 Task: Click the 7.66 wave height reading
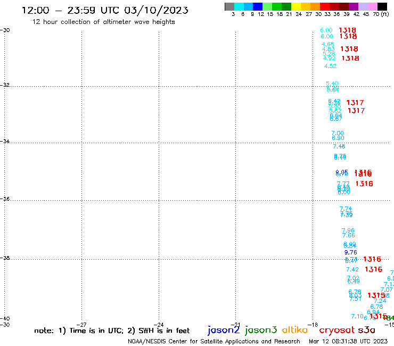[349, 235]
